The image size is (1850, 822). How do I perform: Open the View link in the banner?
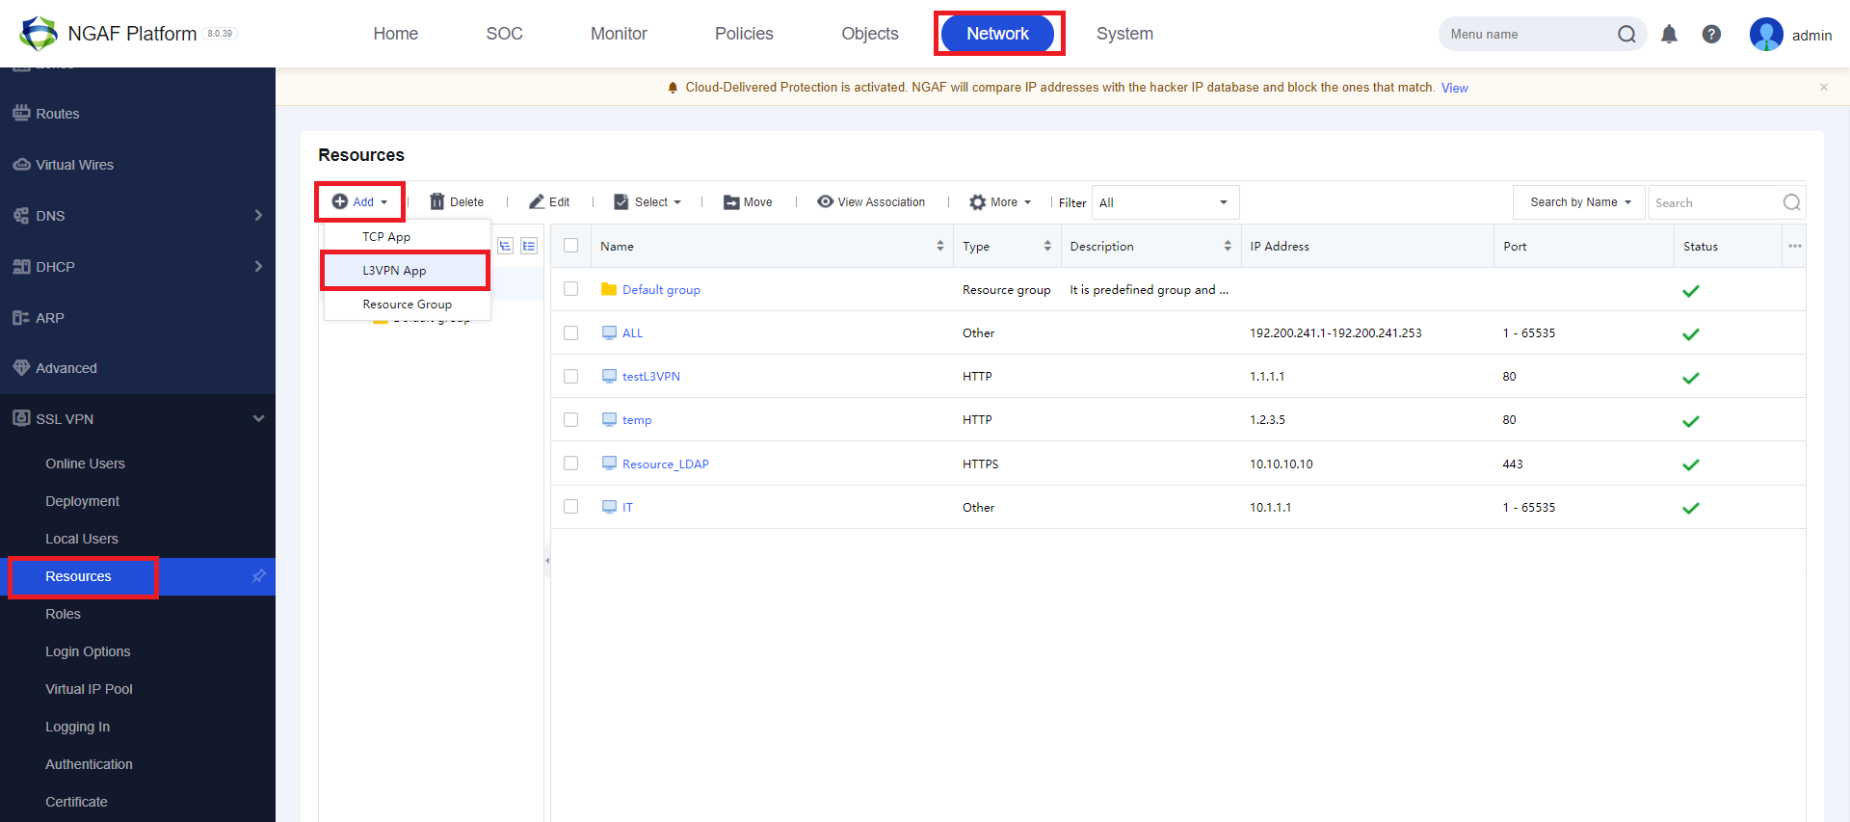pyautogui.click(x=1454, y=88)
